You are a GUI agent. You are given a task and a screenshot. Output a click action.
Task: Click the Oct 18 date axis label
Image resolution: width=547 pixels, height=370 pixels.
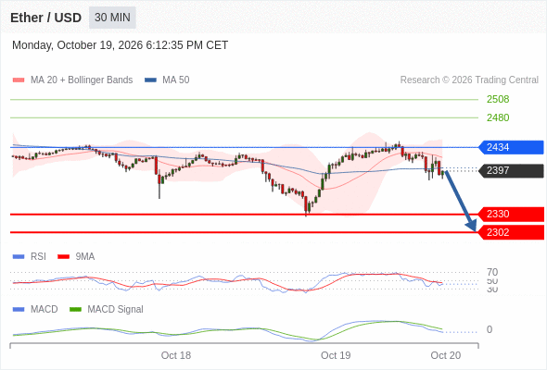tap(176, 355)
